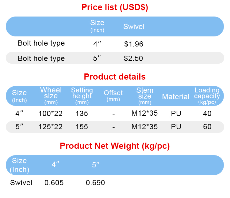Screen dimensions: 230x198
Task: Select the 0.605 net weight value
Action: pyautogui.click(x=54, y=183)
